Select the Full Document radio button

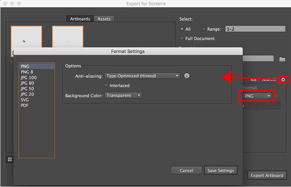coord(182,38)
